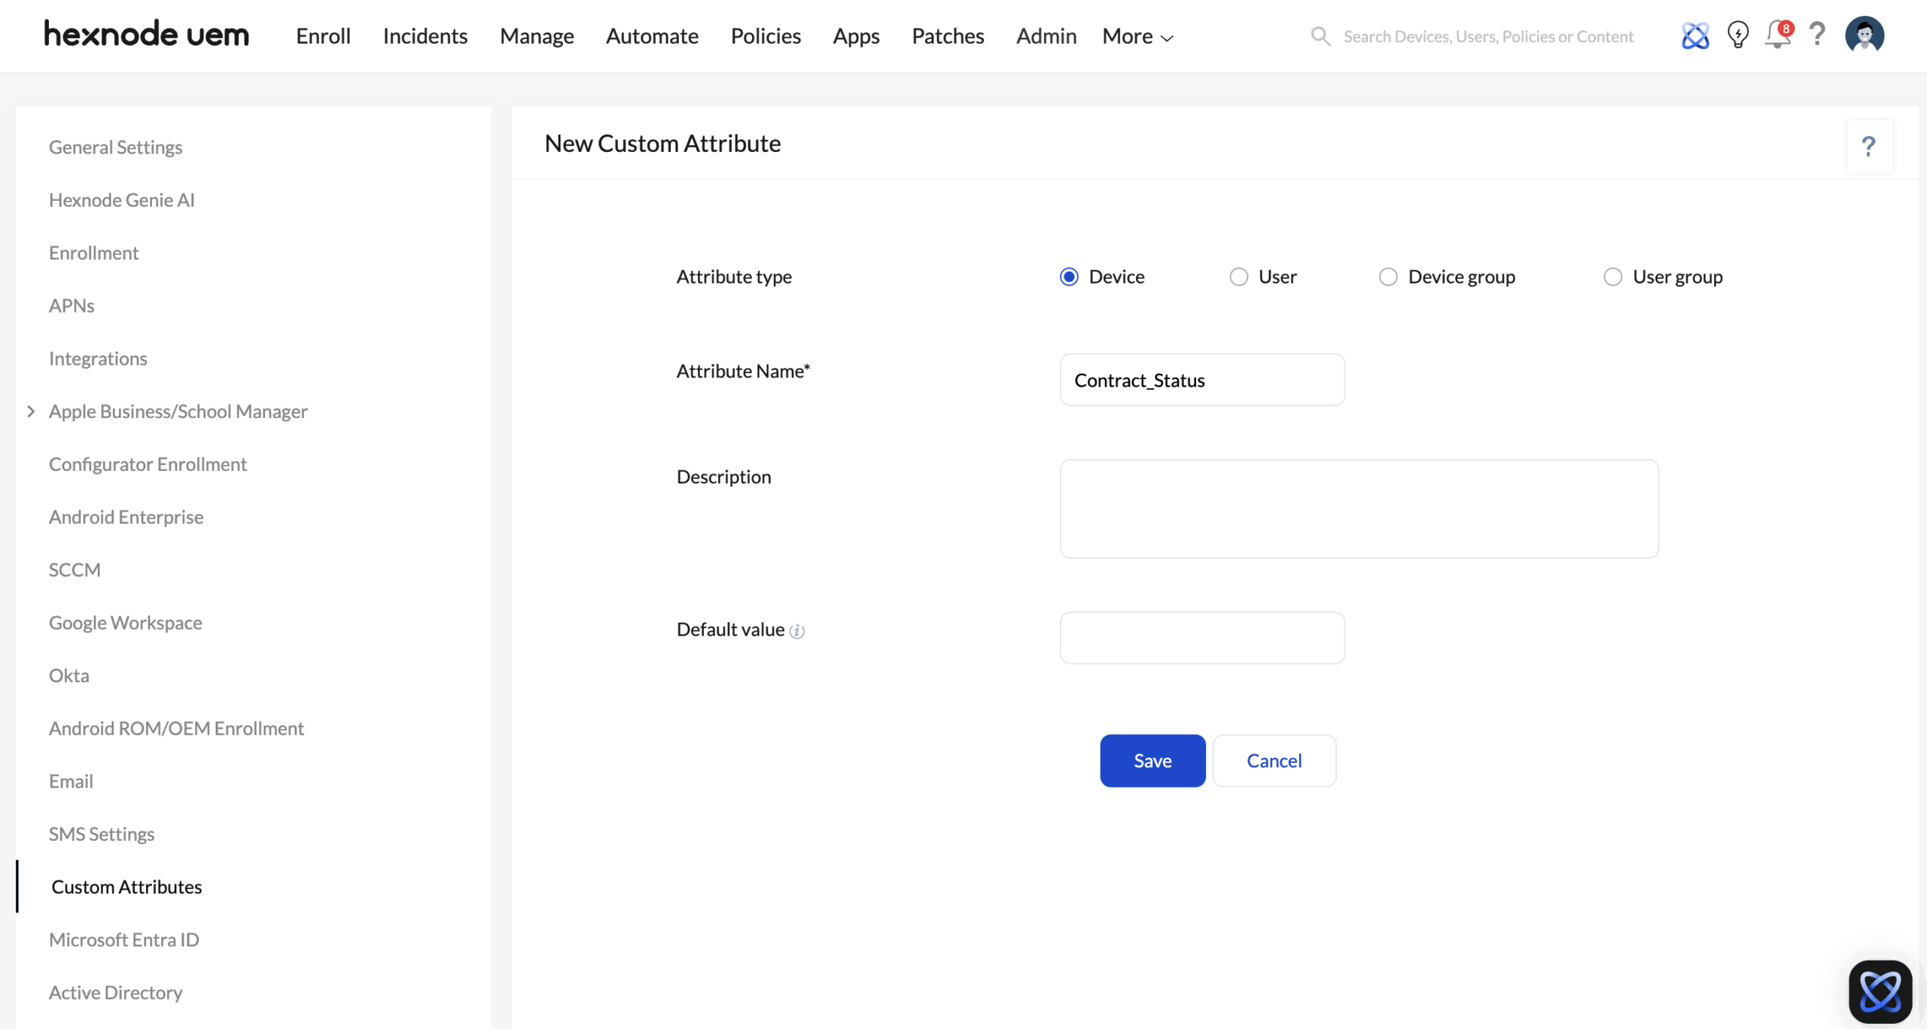Open Microsoft Entra ID settings
The image size is (1927, 1029).
tap(124, 939)
